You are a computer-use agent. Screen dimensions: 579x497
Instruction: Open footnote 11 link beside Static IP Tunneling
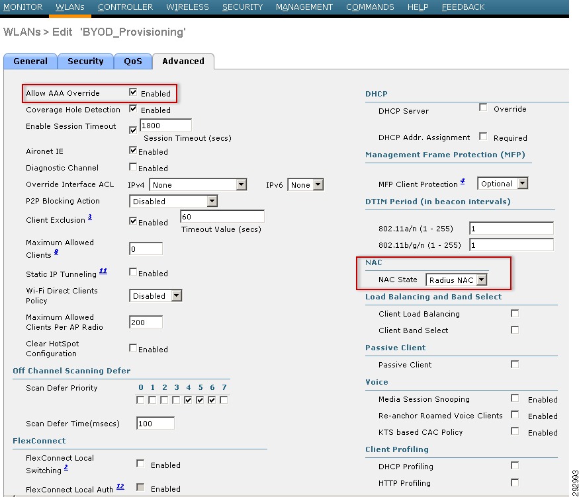tap(103, 272)
